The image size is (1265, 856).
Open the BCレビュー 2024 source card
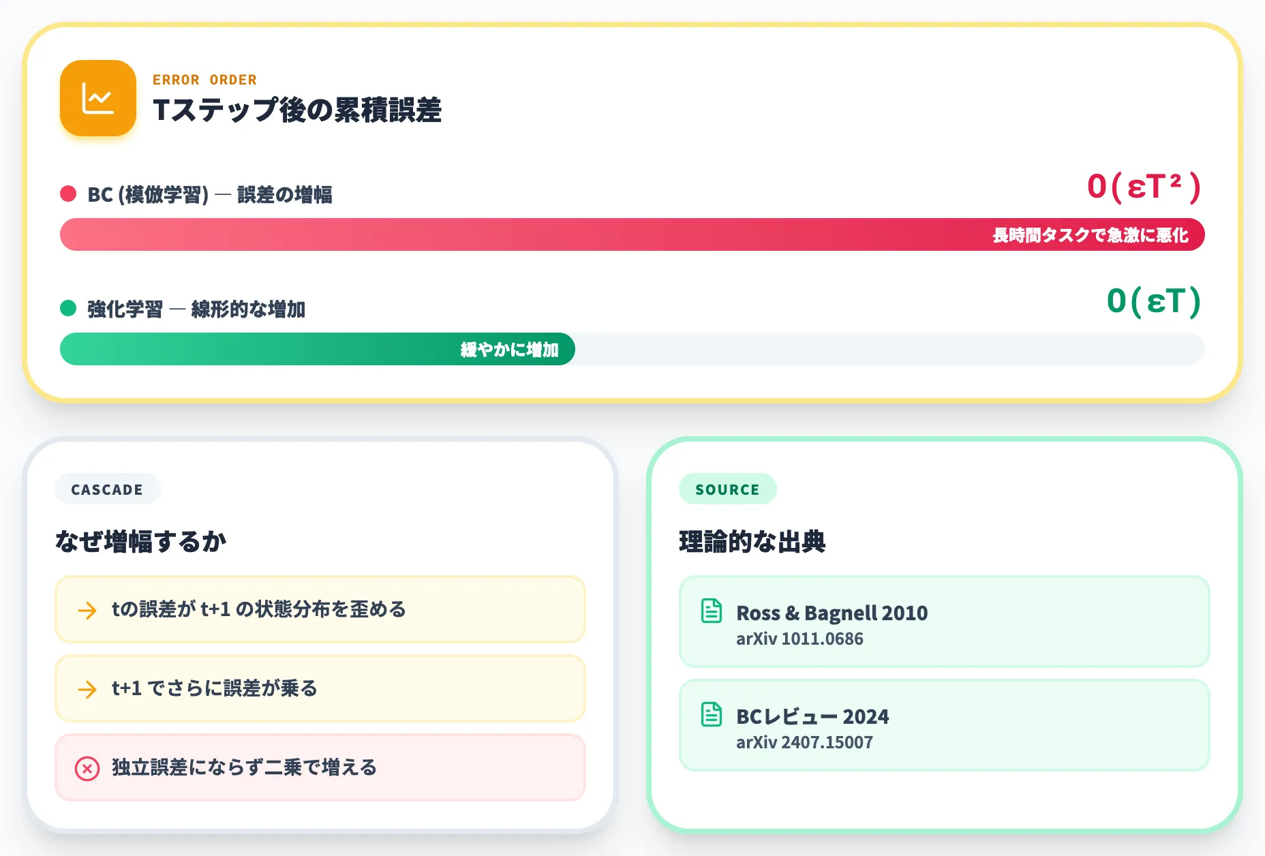(x=944, y=725)
